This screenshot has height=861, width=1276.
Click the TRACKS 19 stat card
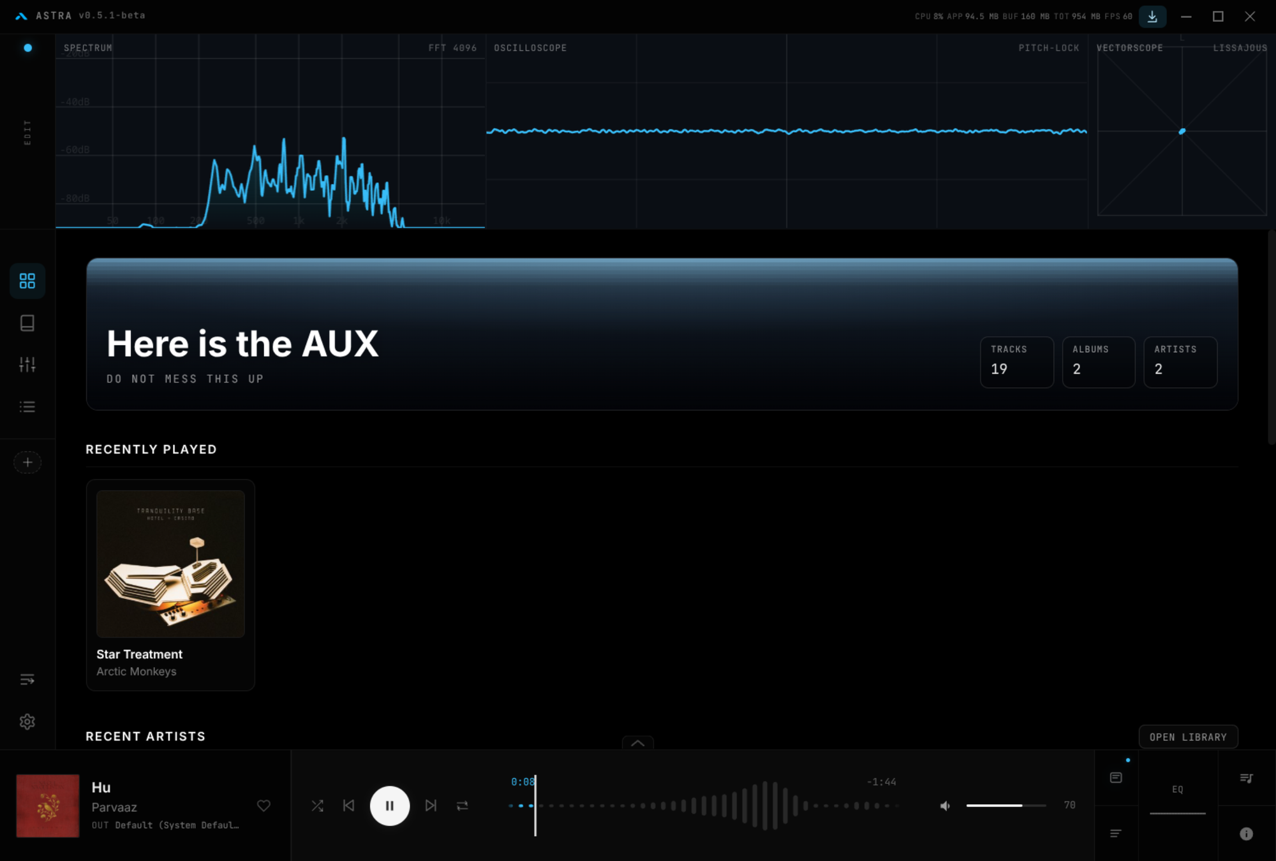tap(1016, 362)
